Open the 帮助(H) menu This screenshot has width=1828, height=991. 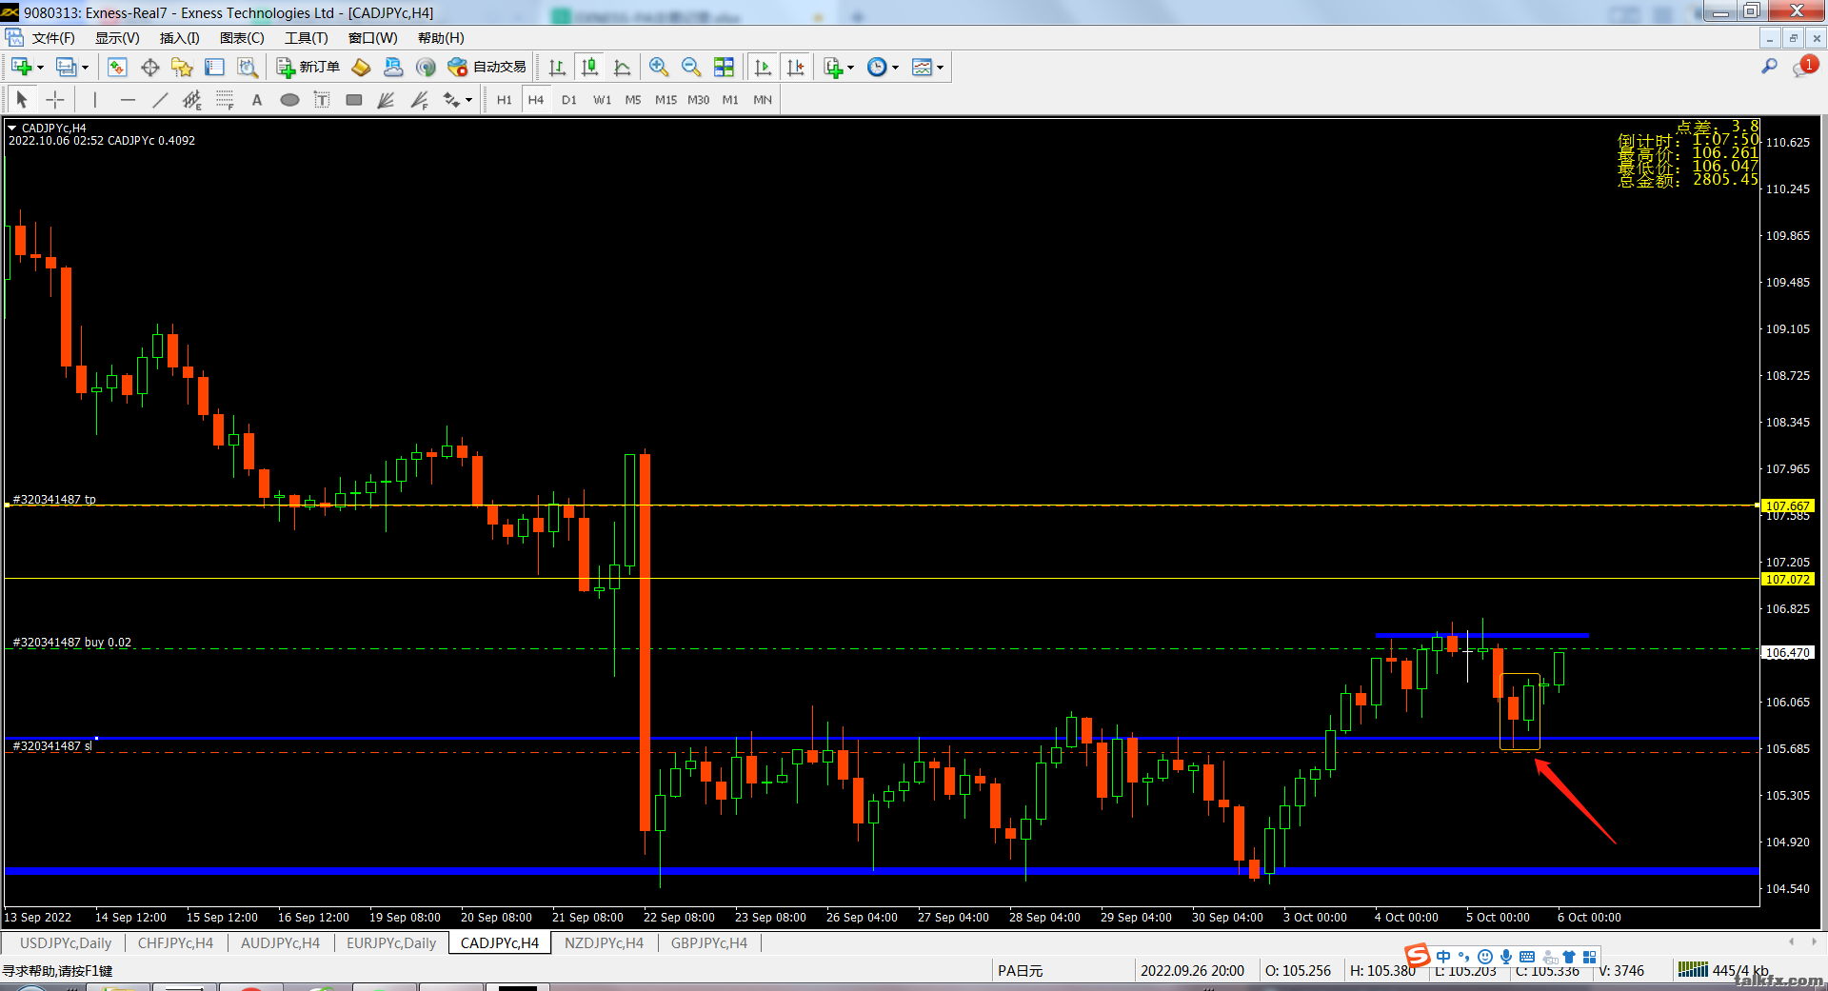tap(441, 38)
